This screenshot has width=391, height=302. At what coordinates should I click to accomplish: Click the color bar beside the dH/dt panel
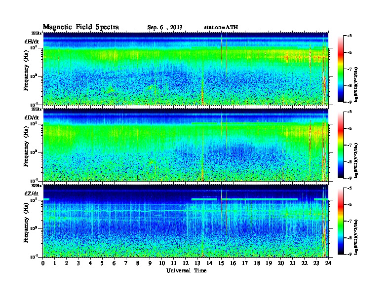tap(341, 69)
